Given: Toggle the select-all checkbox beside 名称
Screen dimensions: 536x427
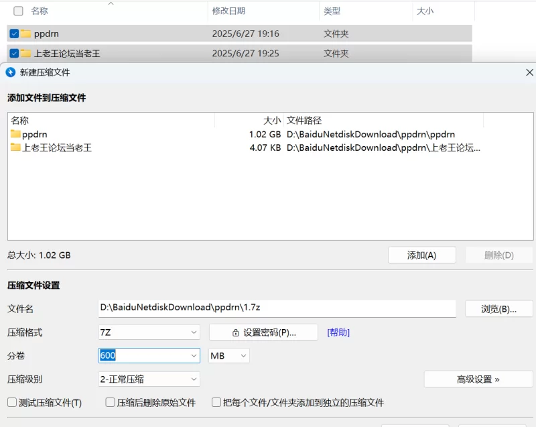Looking at the screenshot, I should (18, 11).
